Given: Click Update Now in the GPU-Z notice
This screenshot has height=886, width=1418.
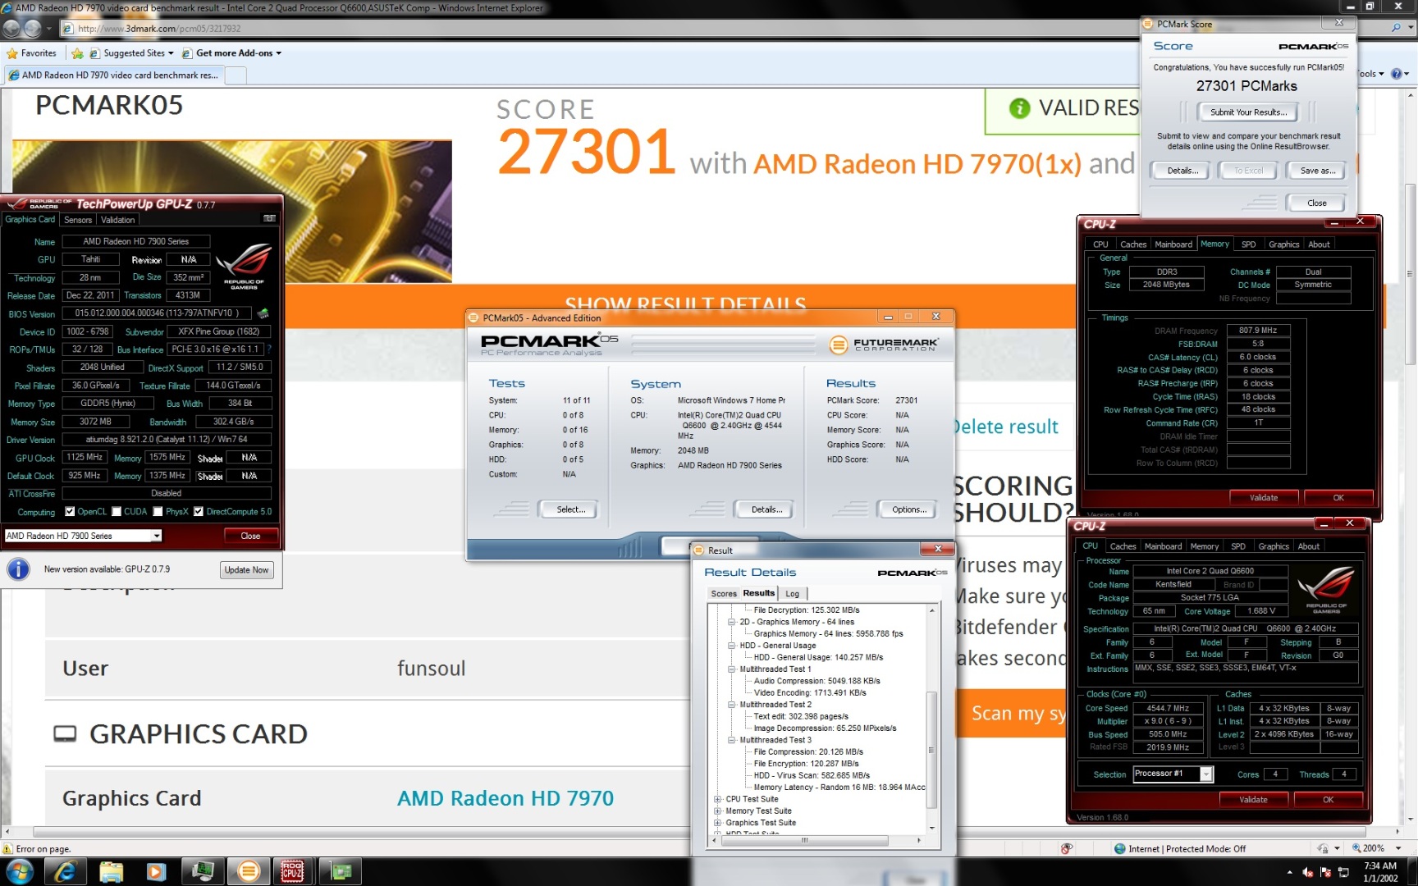Looking at the screenshot, I should [x=246, y=570].
